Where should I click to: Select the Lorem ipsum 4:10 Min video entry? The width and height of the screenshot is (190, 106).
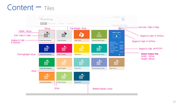(x=117, y=42)
